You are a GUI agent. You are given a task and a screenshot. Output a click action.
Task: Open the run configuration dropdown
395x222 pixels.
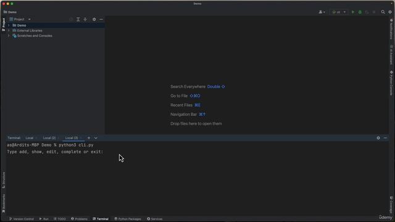coord(339,12)
